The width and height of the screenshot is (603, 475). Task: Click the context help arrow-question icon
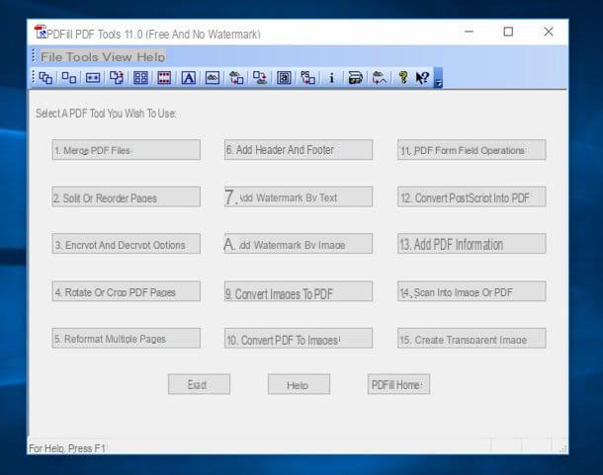pyautogui.click(x=423, y=78)
